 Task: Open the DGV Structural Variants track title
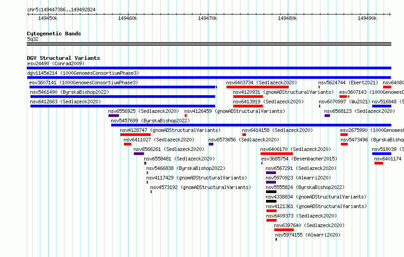tap(64, 58)
